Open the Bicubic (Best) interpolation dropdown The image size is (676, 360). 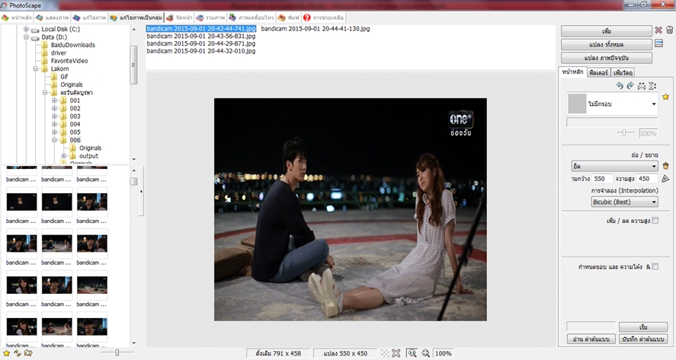coord(624,202)
